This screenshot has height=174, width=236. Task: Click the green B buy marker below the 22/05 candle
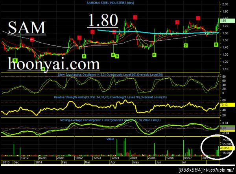coord(154,55)
